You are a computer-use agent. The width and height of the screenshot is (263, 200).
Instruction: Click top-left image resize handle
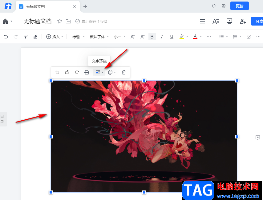coord(51,81)
